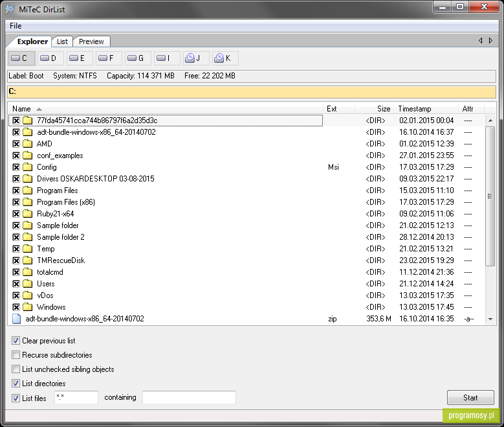Sort by Attr column header
Viewport: 504px width, 427px height.
tap(471, 109)
